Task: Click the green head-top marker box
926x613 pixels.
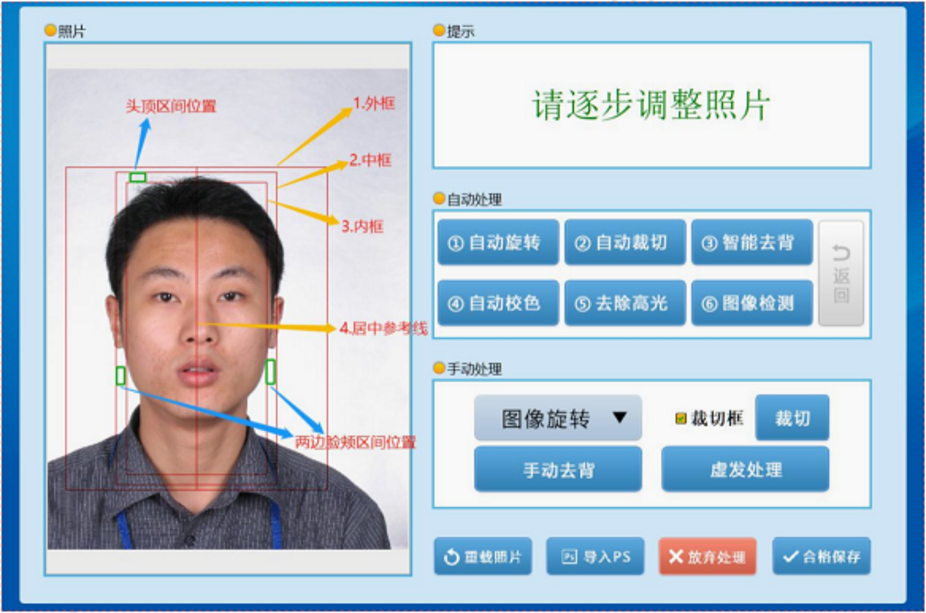Action: [x=137, y=177]
